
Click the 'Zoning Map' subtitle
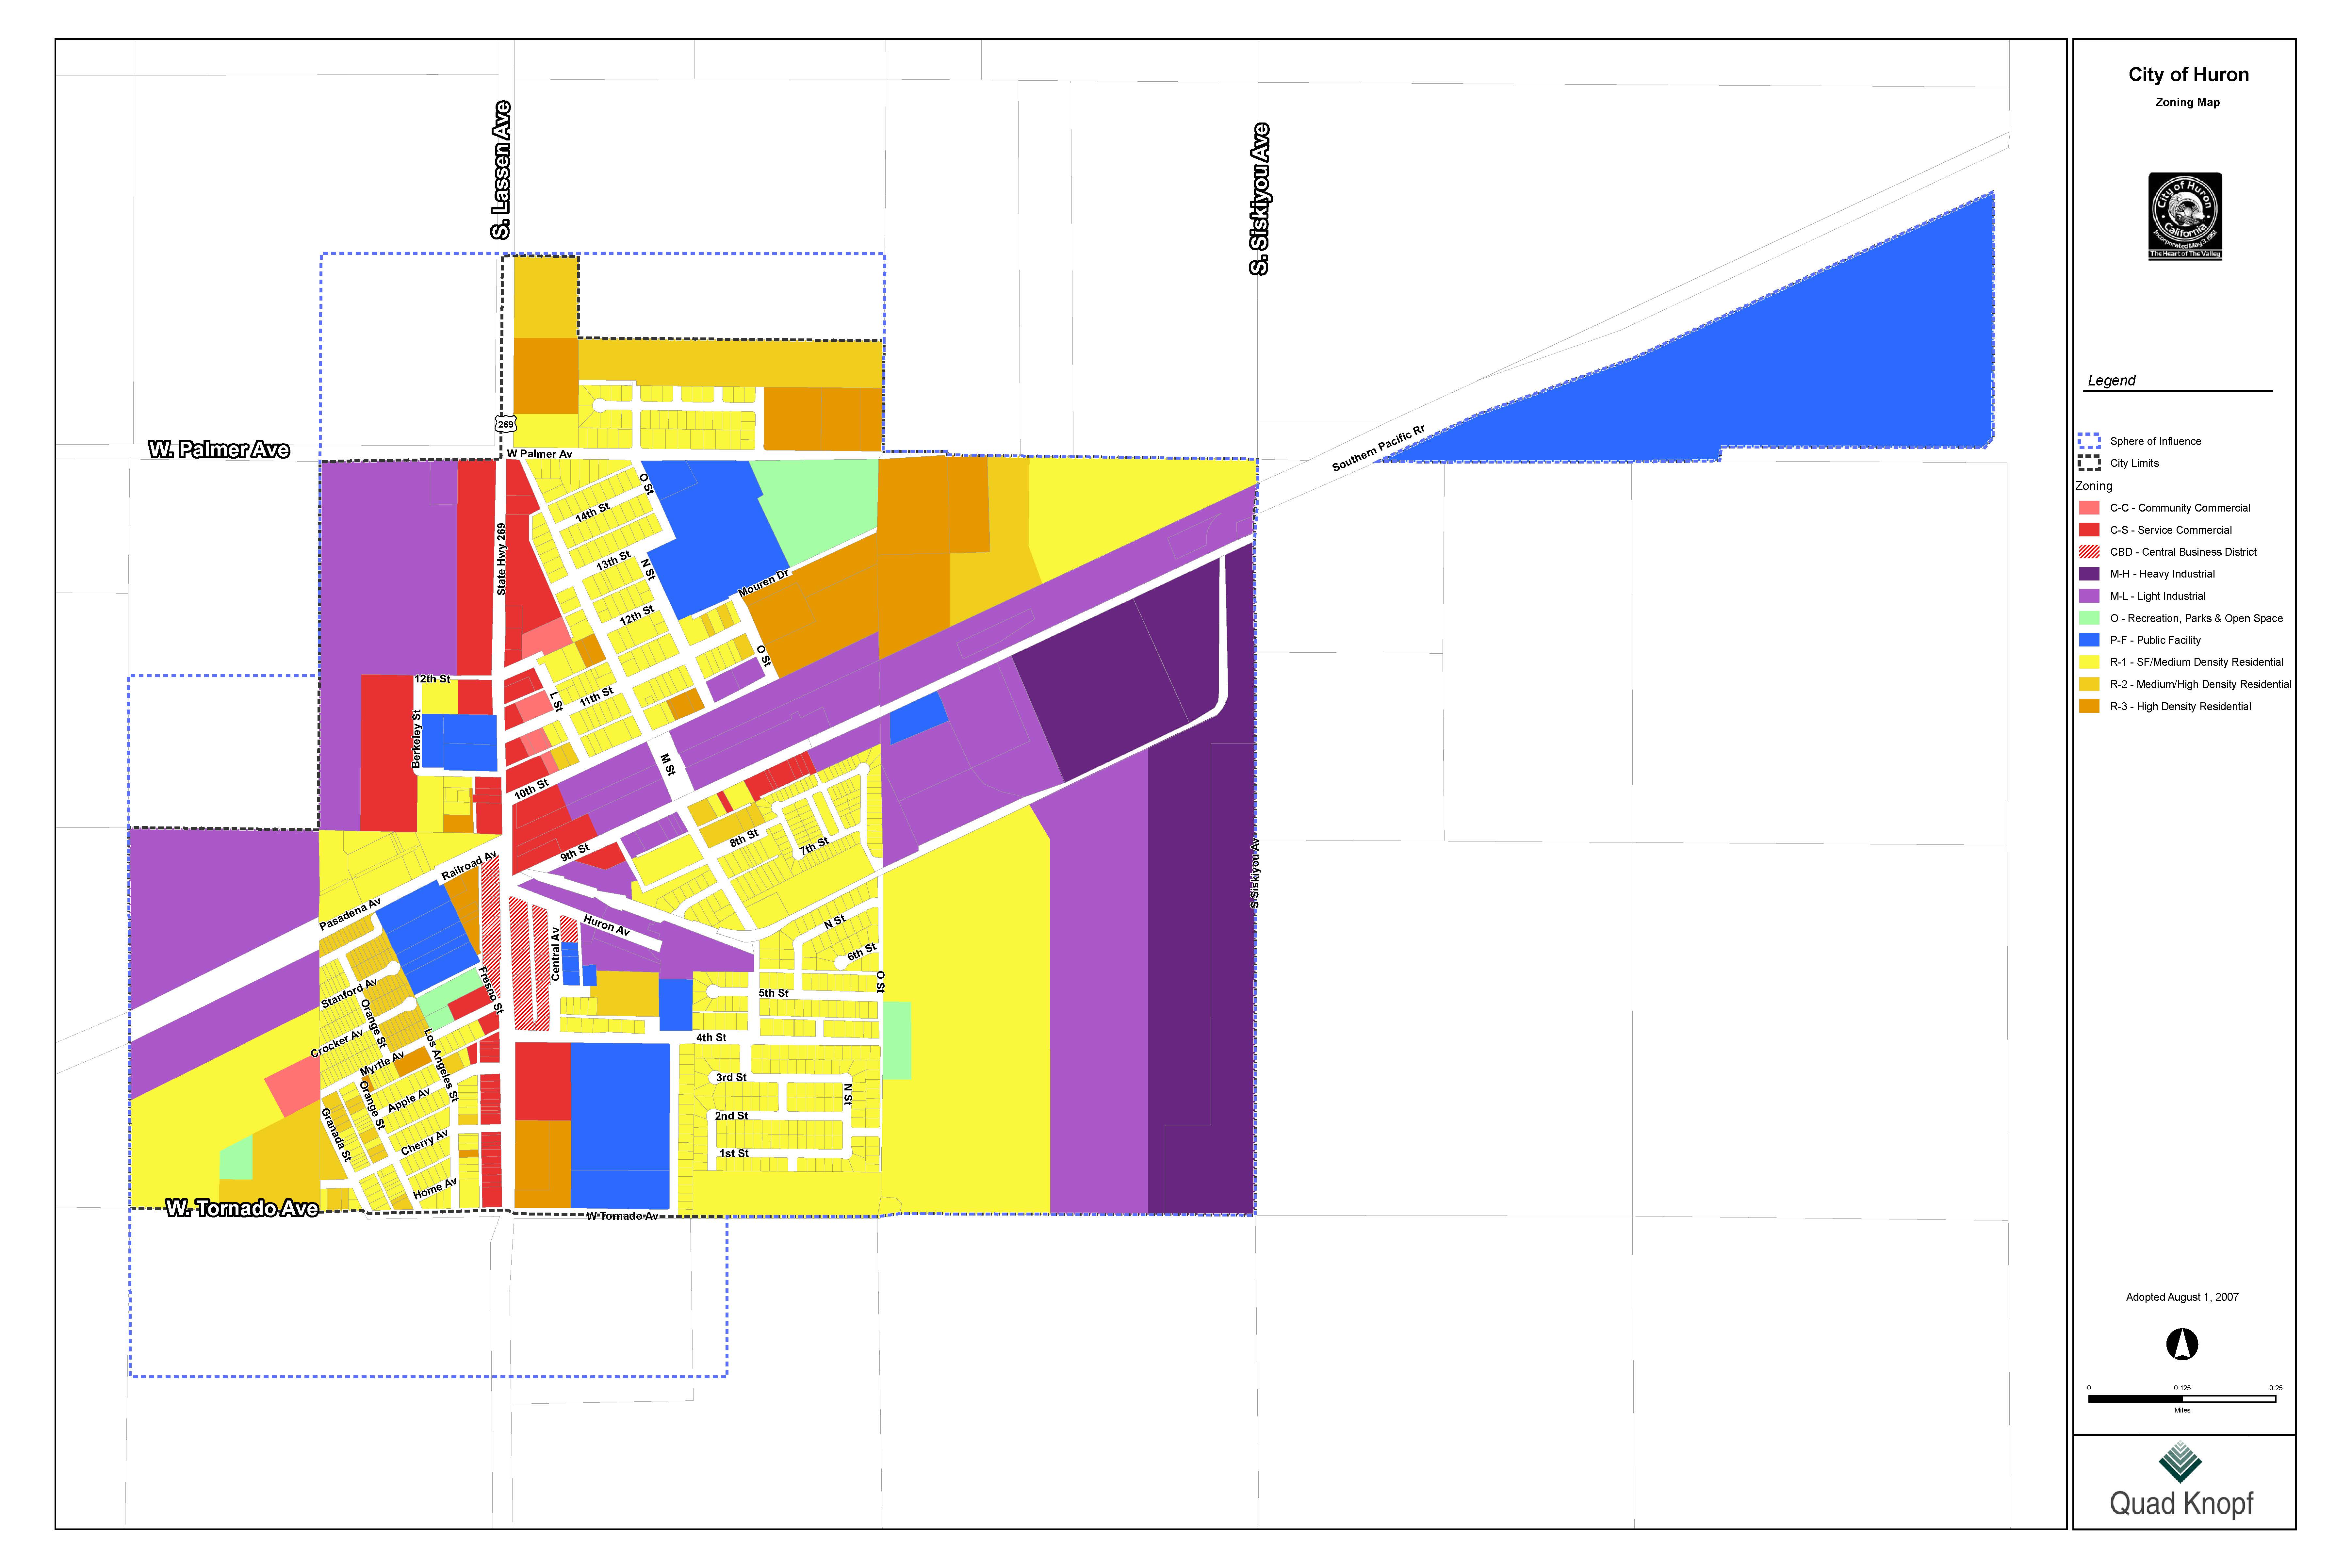[x=2187, y=102]
